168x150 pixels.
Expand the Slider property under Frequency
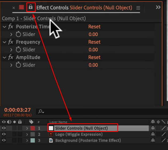(11, 50)
